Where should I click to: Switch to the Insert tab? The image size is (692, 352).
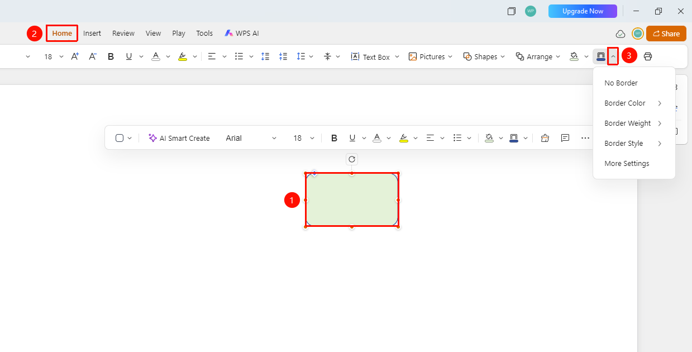[92, 34]
